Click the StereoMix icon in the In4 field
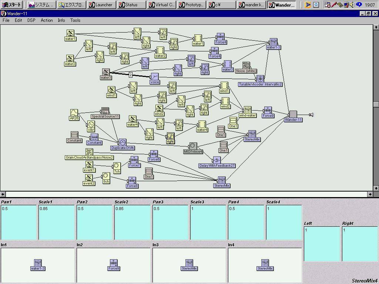This screenshot has width=379, height=284. 265,265
